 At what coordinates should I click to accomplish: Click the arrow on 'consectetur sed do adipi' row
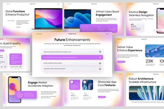100,69
